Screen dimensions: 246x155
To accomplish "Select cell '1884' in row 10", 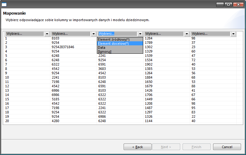I will pos(148,78).
